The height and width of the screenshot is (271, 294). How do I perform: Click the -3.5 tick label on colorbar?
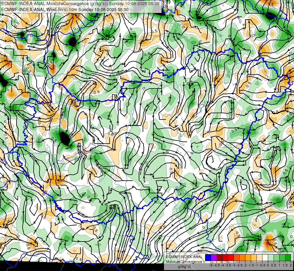(x=228, y=265)
